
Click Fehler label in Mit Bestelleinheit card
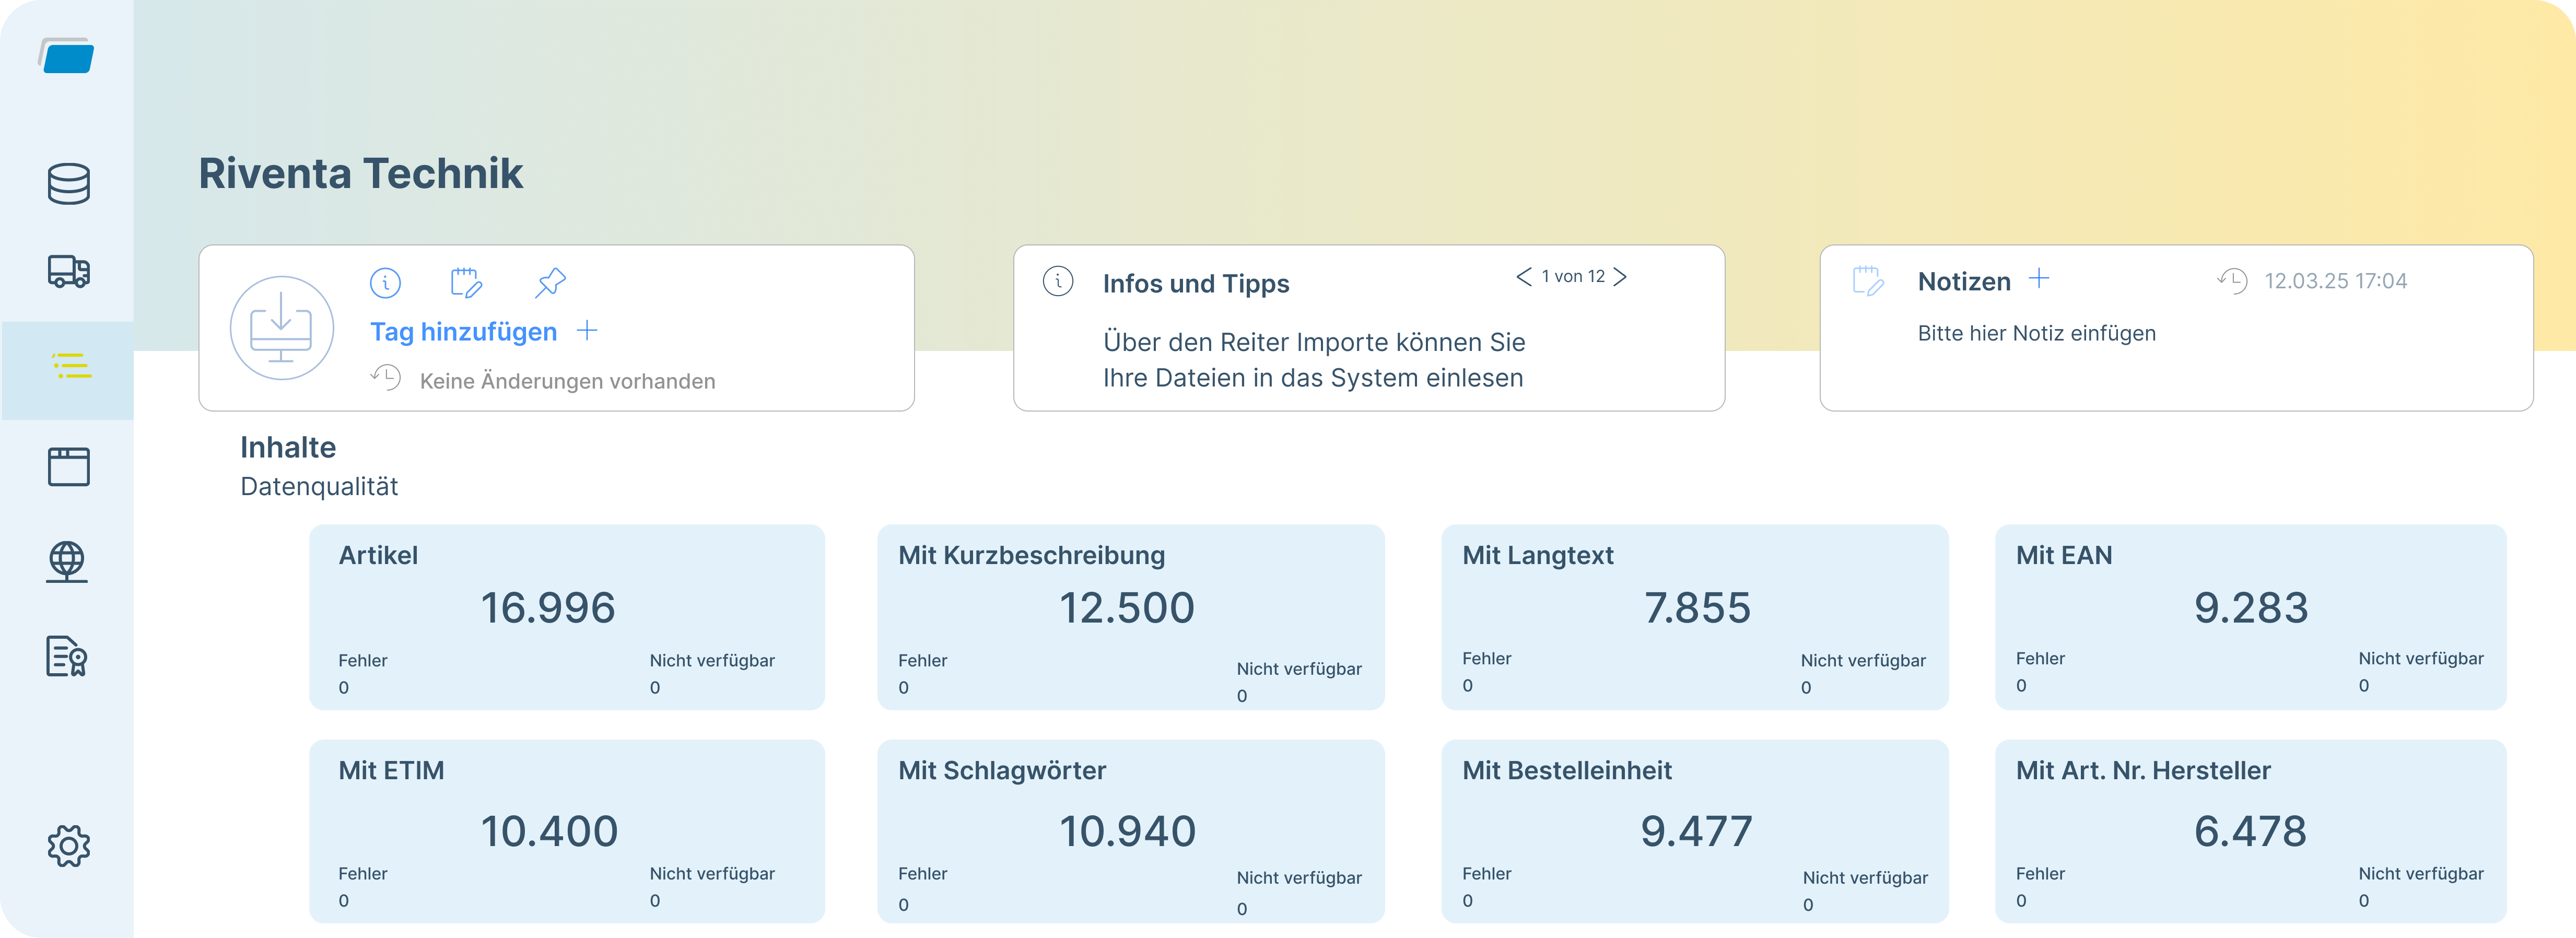[1486, 874]
